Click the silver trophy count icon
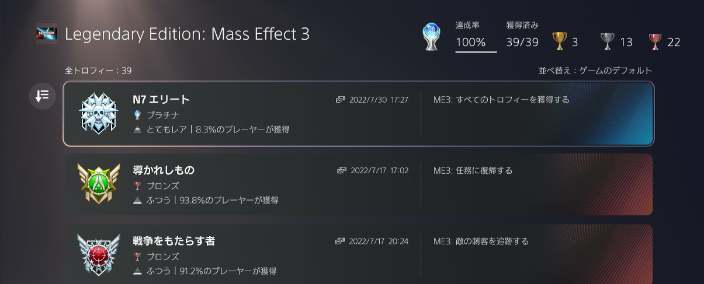704x284 pixels. 608,41
